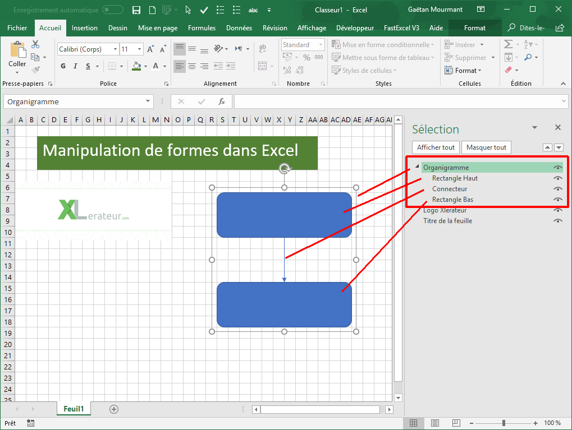
Task: Click the AutoSum sigma icon
Action: (x=508, y=44)
